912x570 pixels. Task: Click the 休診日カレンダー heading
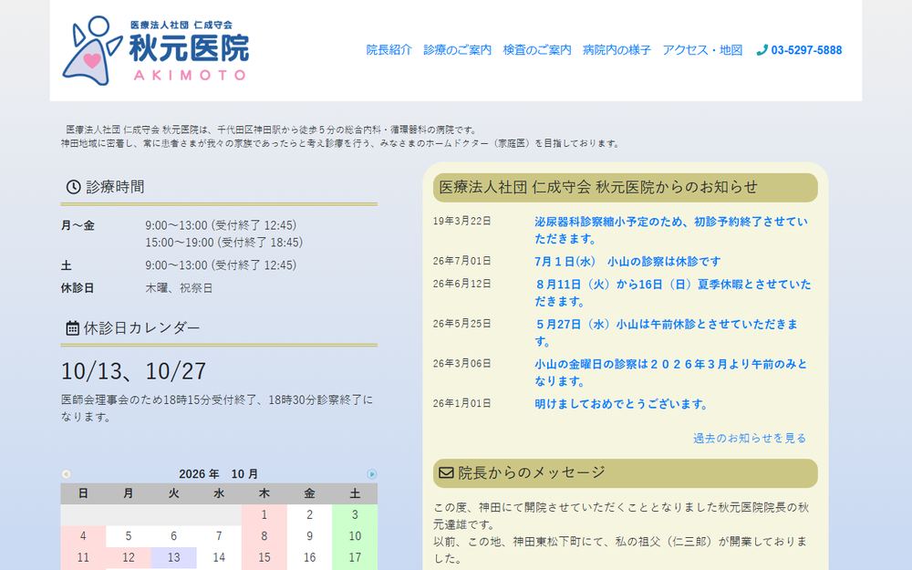tap(142, 328)
